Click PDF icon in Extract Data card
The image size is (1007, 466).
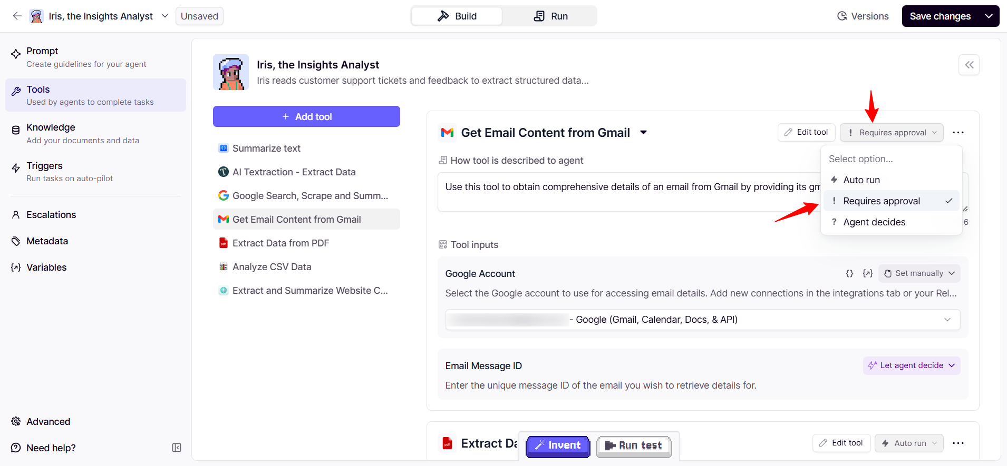pos(447,443)
